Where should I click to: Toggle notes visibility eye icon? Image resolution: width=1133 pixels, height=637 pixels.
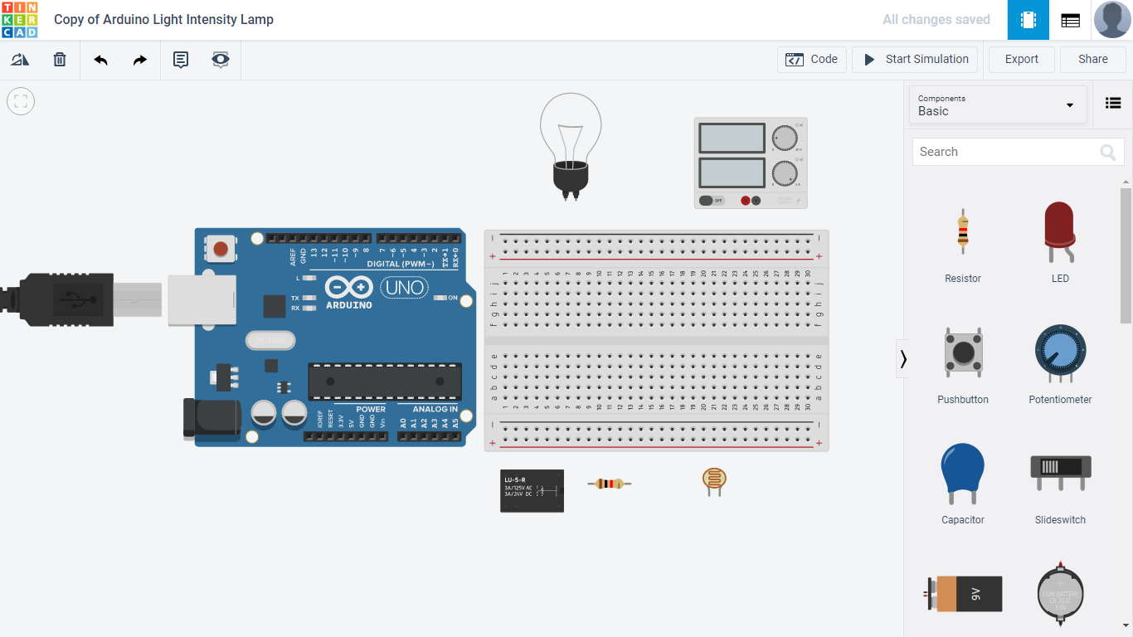coord(221,60)
